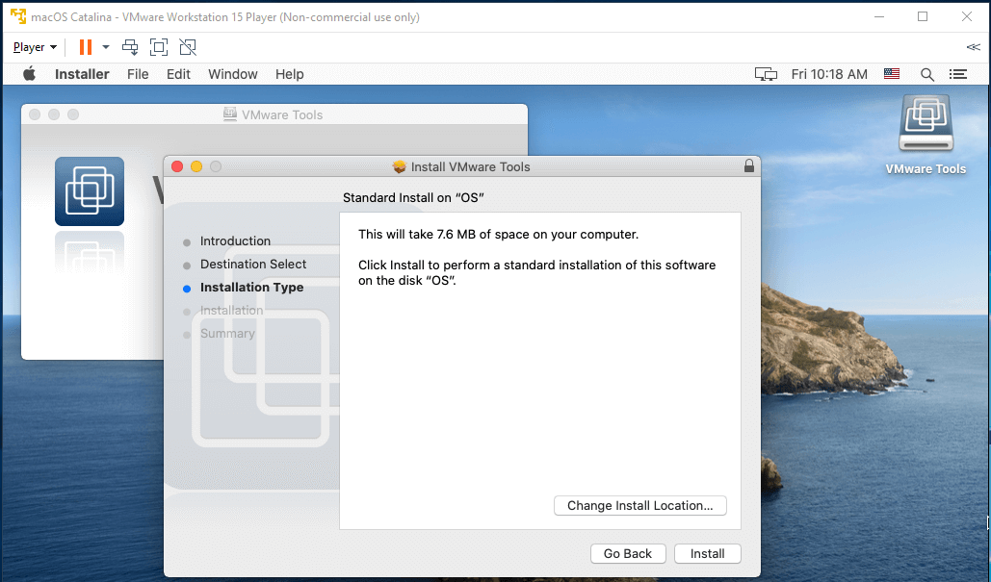Click Change Install Location button
This screenshot has width=991, height=582.
pos(640,506)
